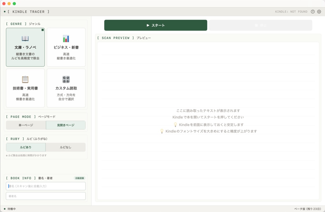This screenshot has height=212, width=325.
Task: Click the clipboard icon for 技術書
Action: [25, 79]
